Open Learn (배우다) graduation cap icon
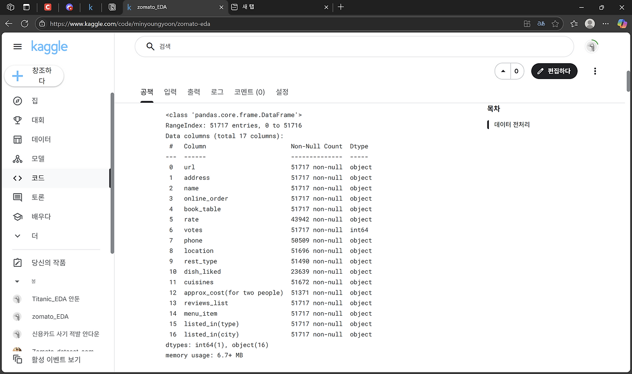This screenshot has height=374, width=632. coord(17,216)
